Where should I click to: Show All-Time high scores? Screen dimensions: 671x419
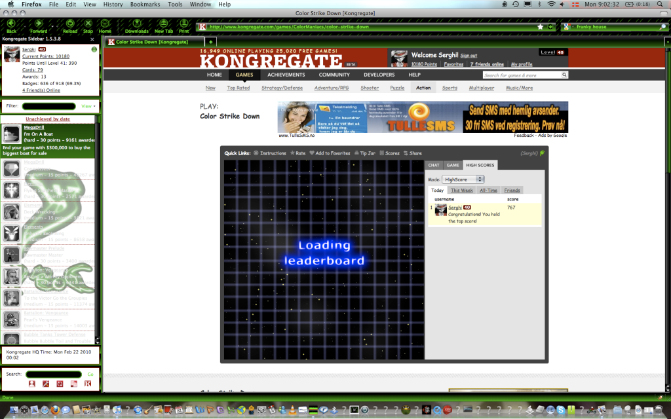(488, 191)
